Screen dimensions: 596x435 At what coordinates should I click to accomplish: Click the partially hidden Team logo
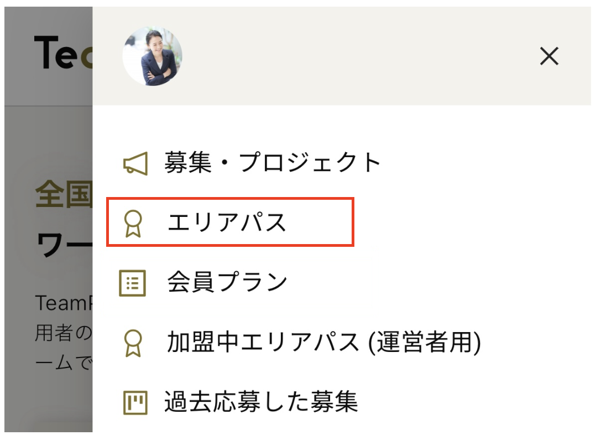point(62,54)
